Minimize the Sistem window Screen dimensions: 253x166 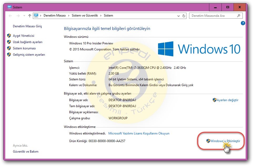coord(215,7)
